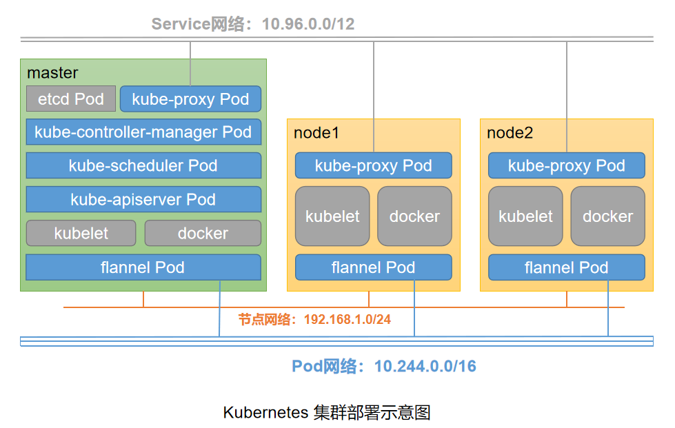Select the kube-scheduler Pod box
This screenshot has width=675, height=428.
coord(143,166)
